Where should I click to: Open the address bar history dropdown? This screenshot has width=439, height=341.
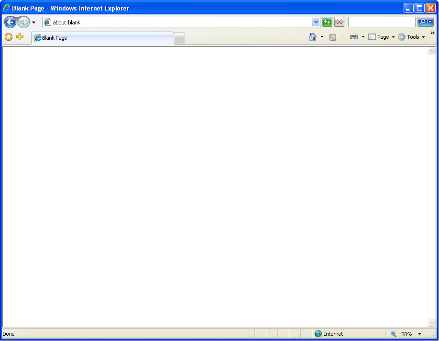[x=315, y=22]
